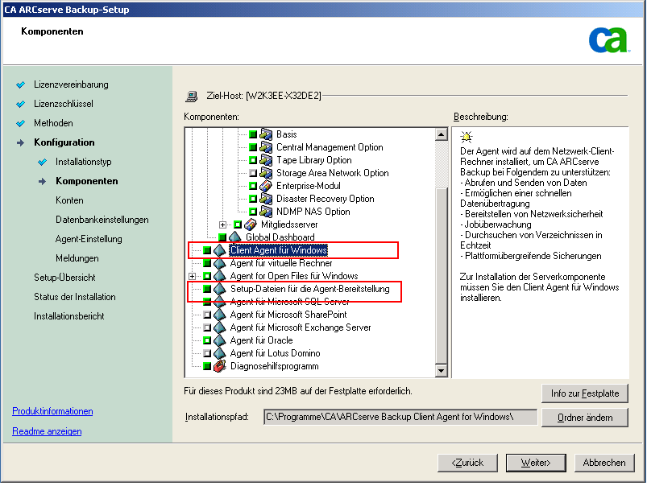647x486 pixels.
Task: Click the Basis component icon
Action: pyautogui.click(x=266, y=134)
